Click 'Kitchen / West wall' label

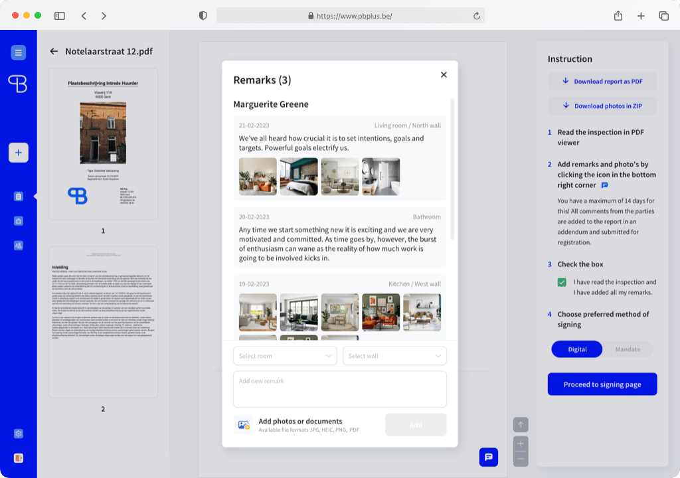click(x=414, y=283)
